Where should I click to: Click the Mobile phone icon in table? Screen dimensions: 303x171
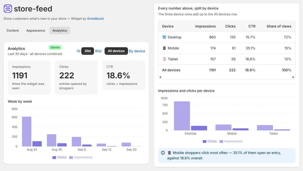164,48
